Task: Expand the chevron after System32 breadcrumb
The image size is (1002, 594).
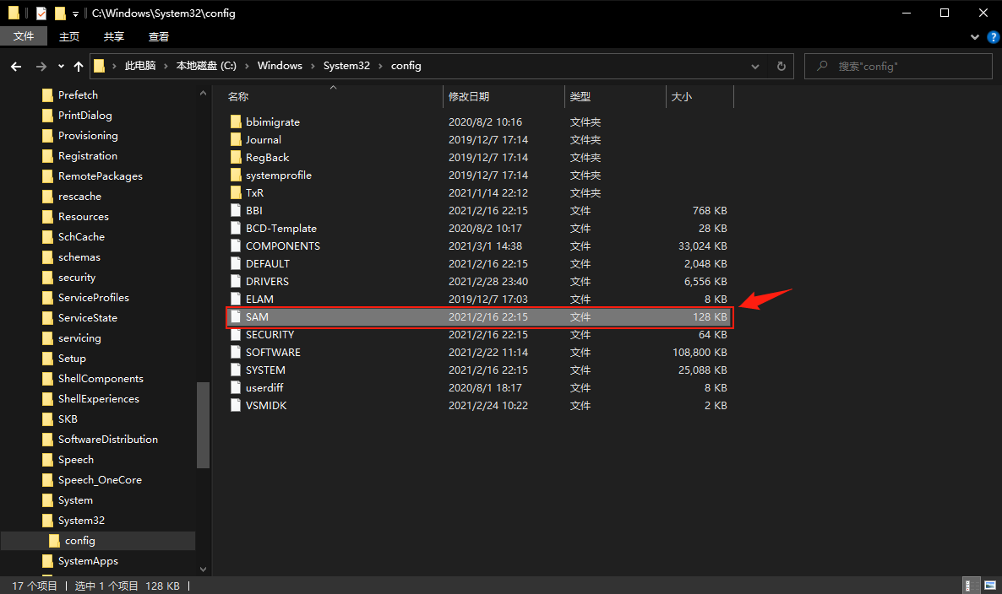Action: 381,67
